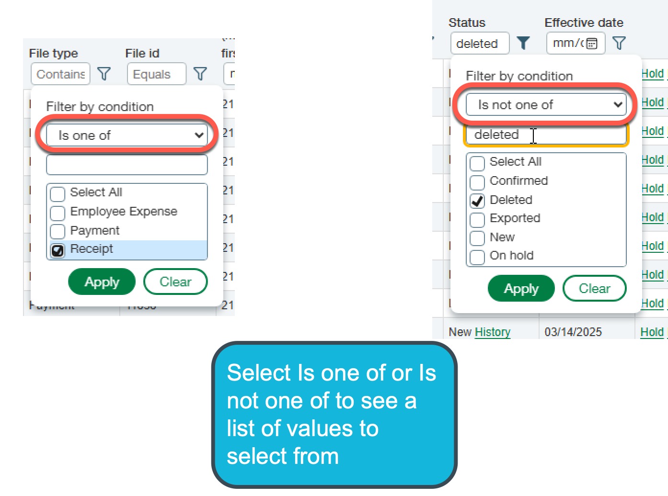Image resolution: width=668 pixels, height=496 pixels.
Task: Click the File type column filter icon
Action: coord(104,74)
